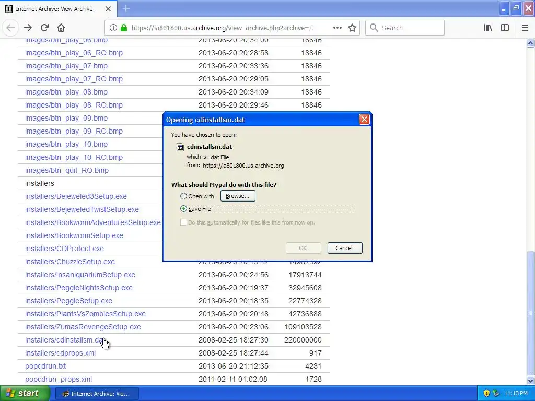Download installers/PeggleNightsSetup.exe
535x401 pixels.
point(79,288)
